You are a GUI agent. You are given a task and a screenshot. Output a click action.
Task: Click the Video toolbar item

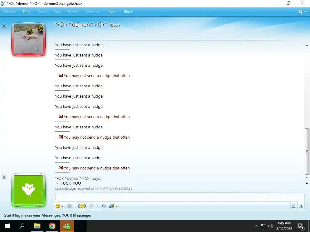point(42,12)
